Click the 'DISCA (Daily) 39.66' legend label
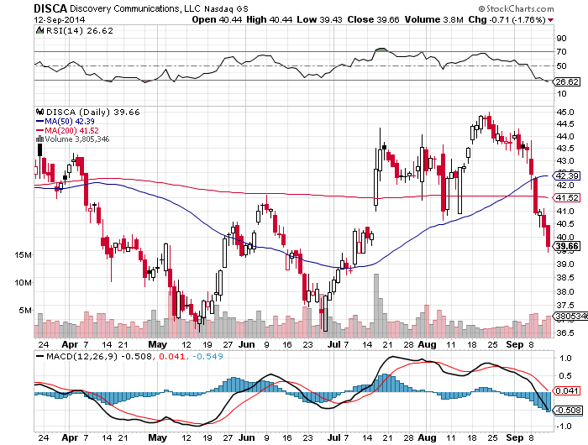Viewport: 588px width, 445px height. [92, 112]
